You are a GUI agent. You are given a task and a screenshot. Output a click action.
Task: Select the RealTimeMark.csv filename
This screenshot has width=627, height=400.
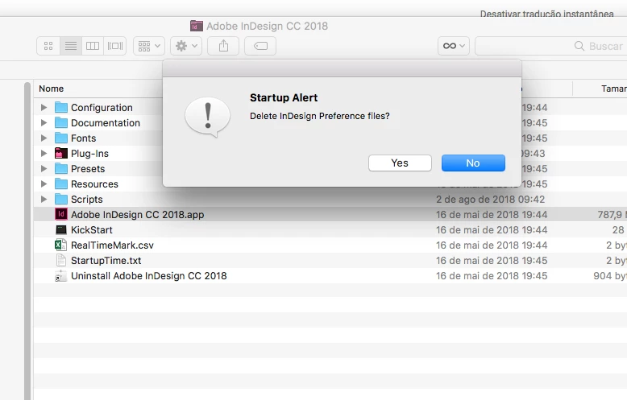point(112,245)
